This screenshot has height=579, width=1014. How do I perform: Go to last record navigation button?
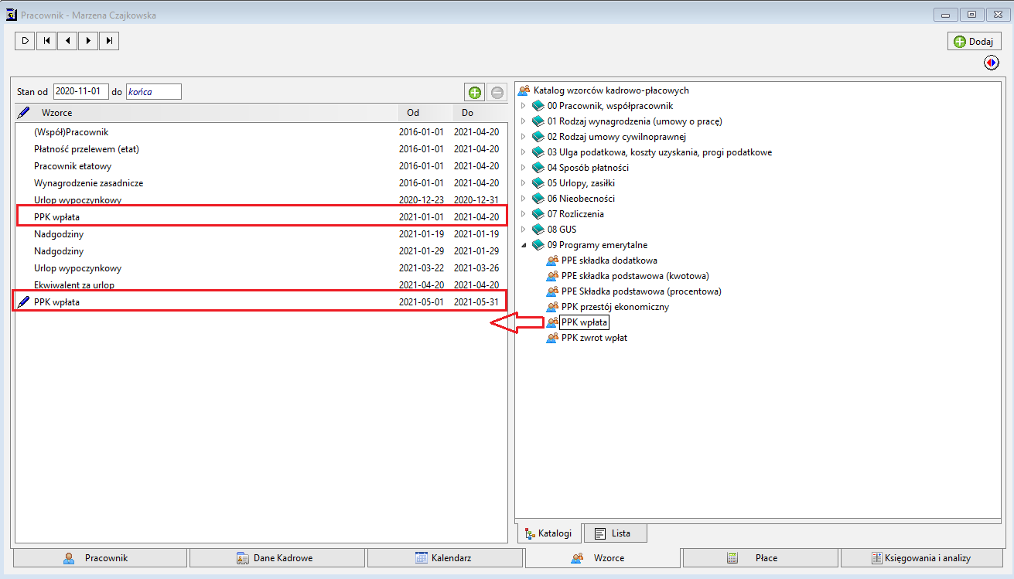(109, 40)
